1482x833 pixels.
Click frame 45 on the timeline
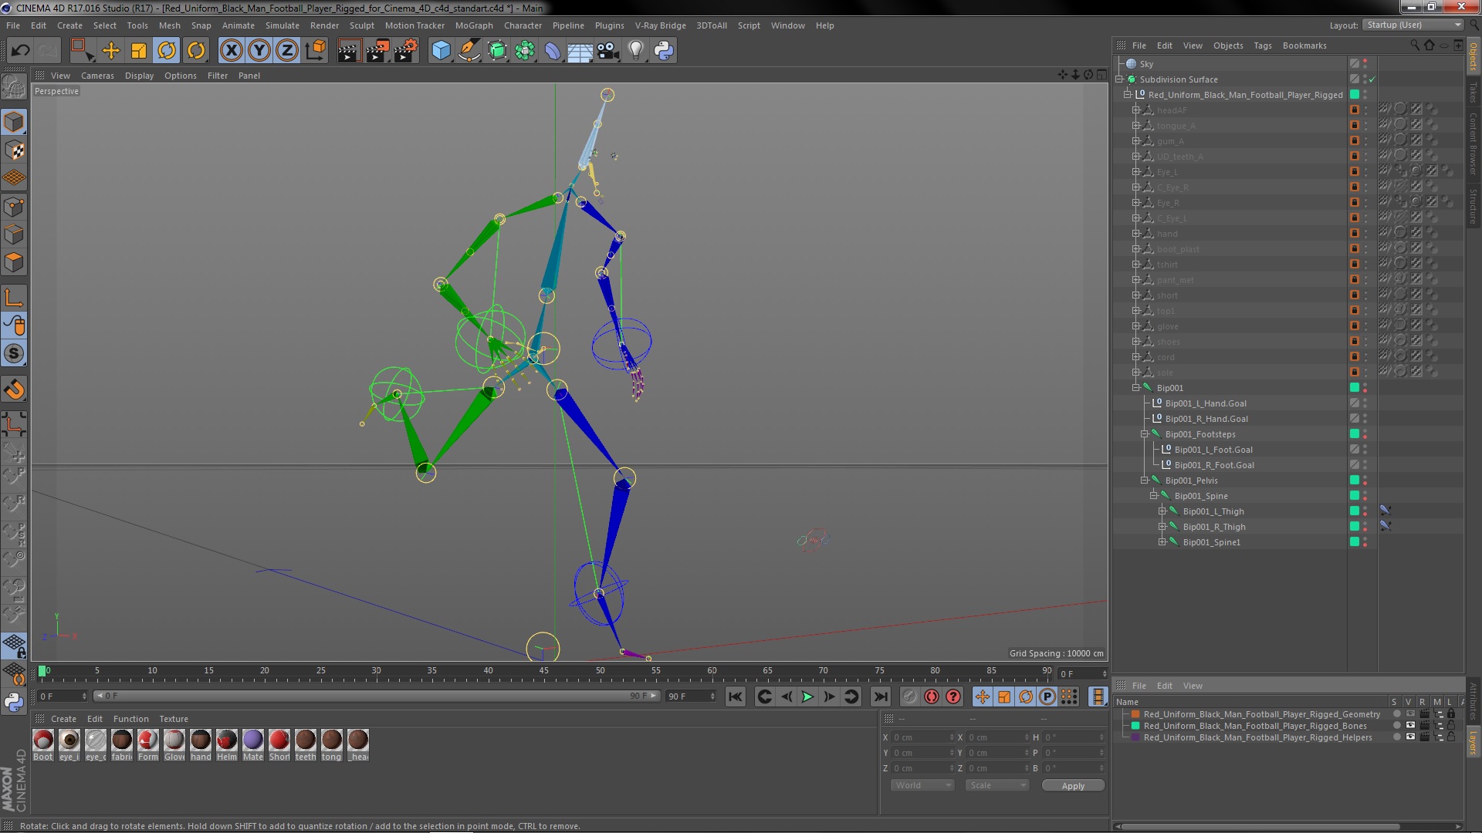544,673
